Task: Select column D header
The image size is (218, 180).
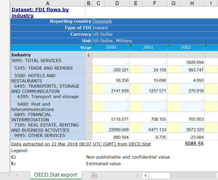Action: tap(117, 3)
